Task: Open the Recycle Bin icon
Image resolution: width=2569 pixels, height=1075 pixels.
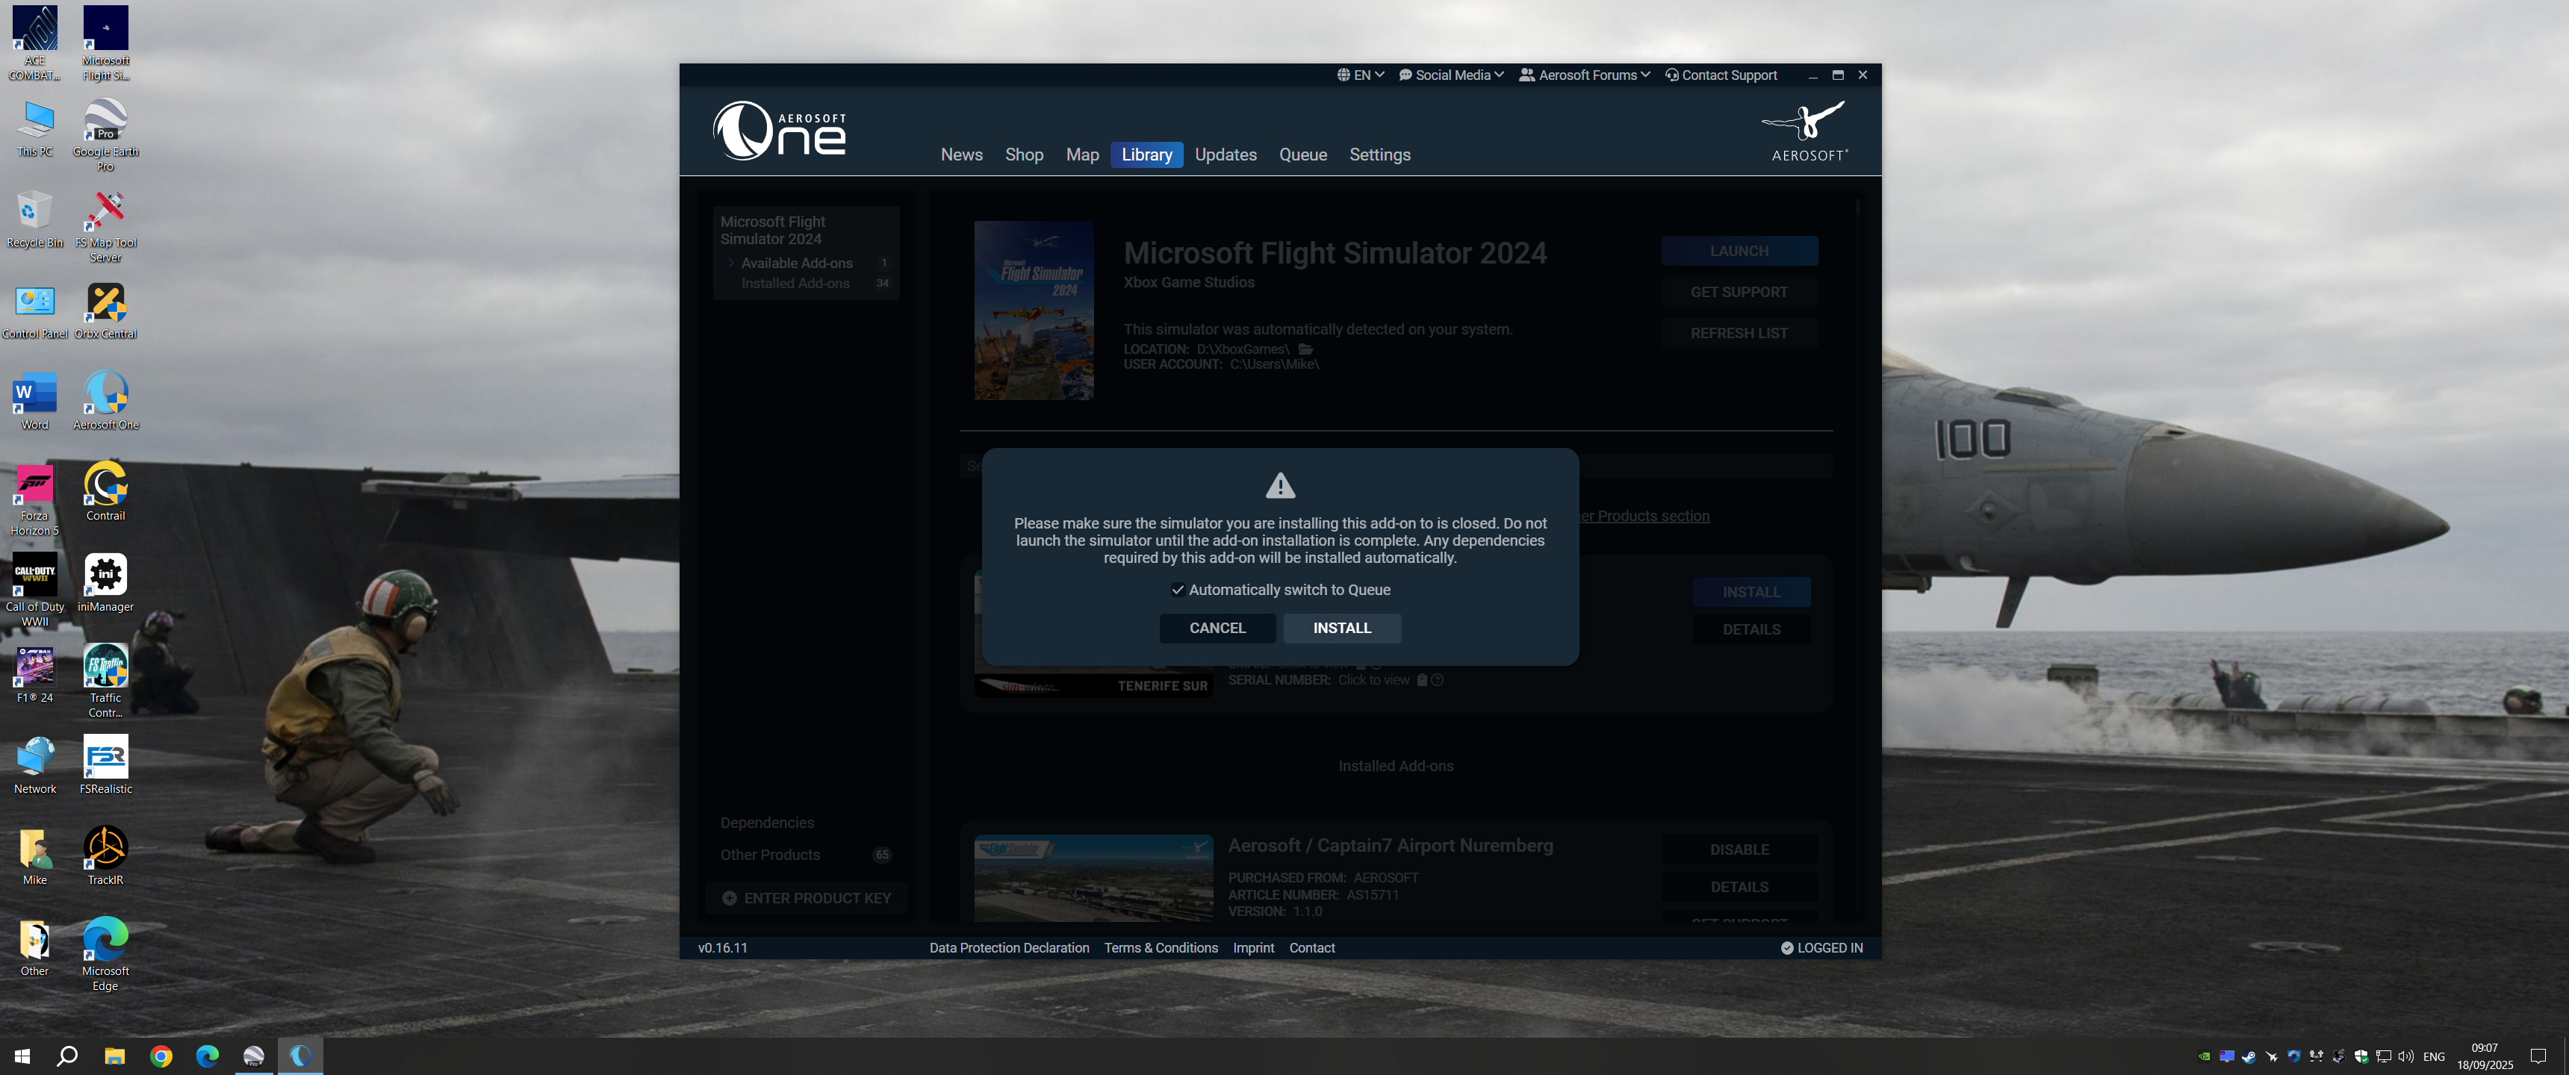Action: (35, 219)
